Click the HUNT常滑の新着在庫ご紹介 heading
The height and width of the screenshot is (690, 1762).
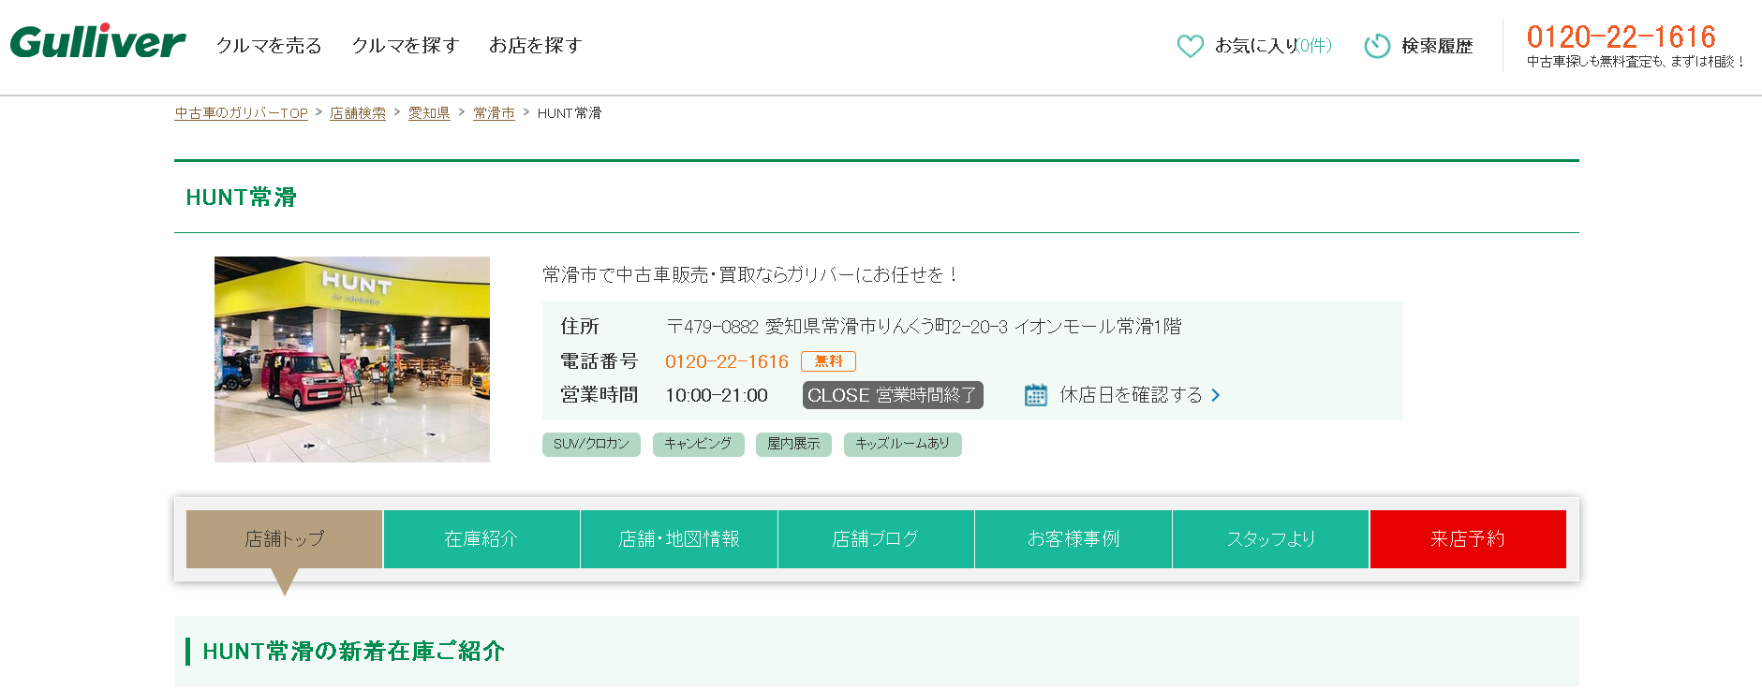(x=353, y=652)
